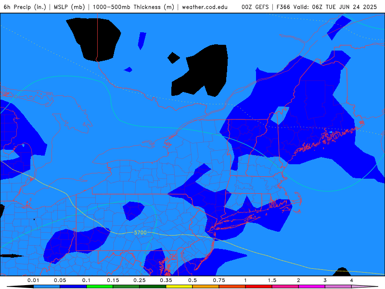Click the black arrow at legend left end
Viewport: 385px width, 289px height.
tap(20, 287)
